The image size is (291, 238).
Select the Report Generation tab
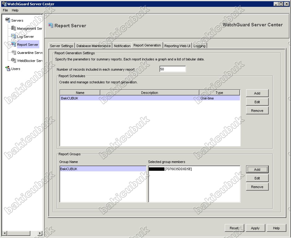point(147,45)
